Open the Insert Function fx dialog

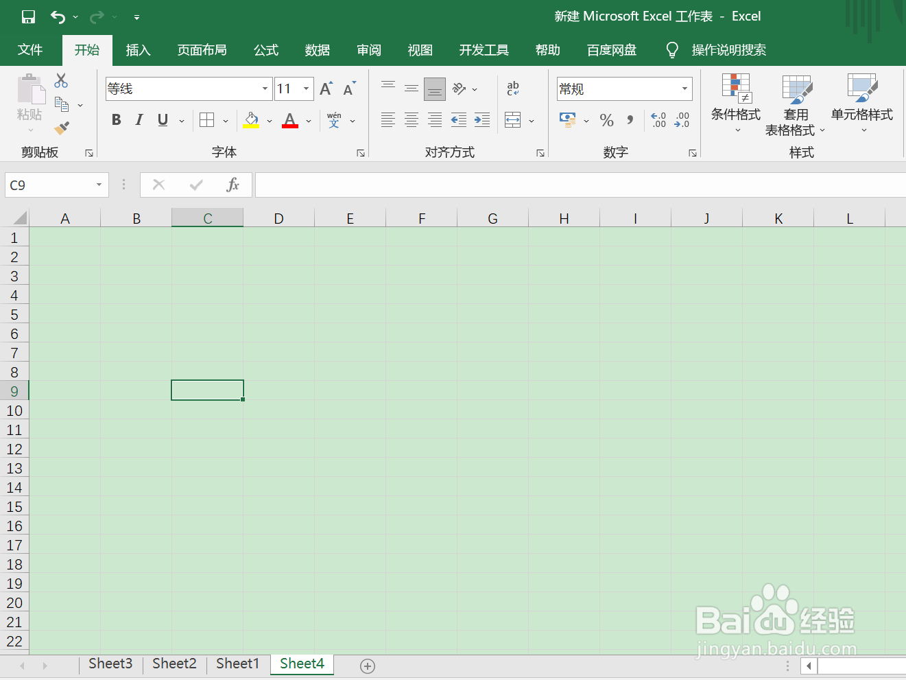[x=233, y=185]
